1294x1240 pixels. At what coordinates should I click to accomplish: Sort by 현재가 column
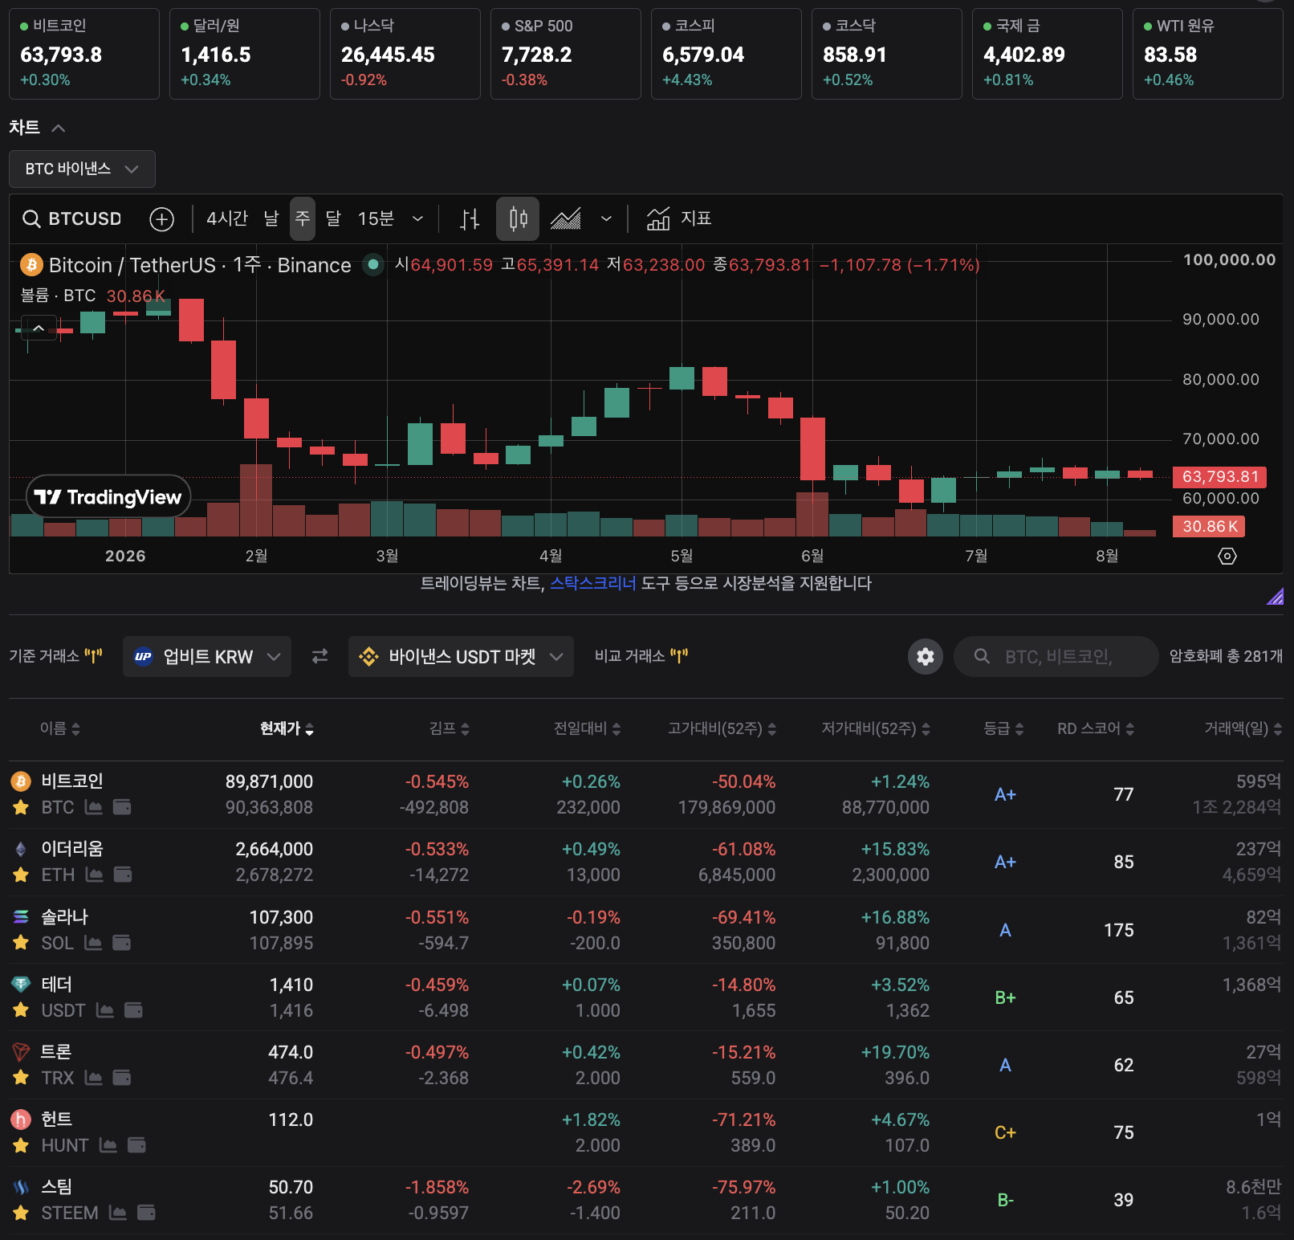point(287,728)
